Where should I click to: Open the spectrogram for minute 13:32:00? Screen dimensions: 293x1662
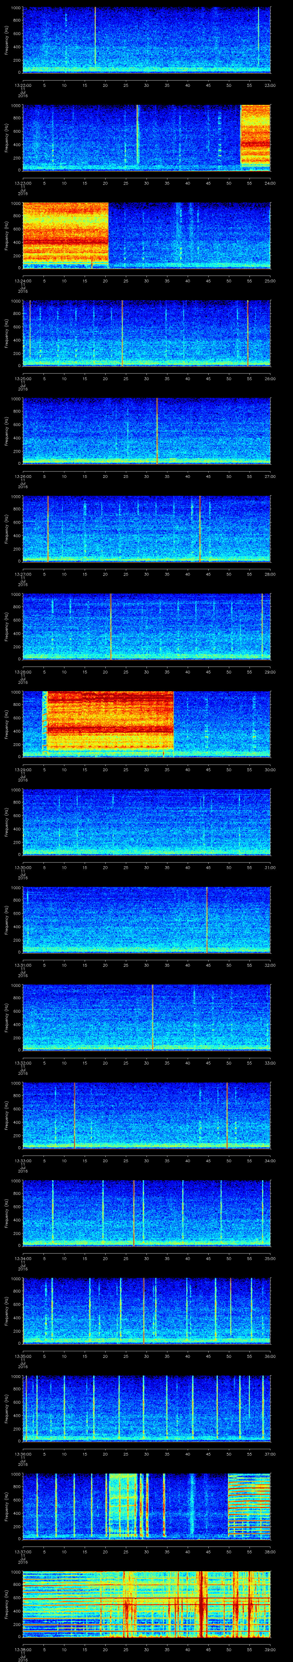pyautogui.click(x=146, y=1017)
